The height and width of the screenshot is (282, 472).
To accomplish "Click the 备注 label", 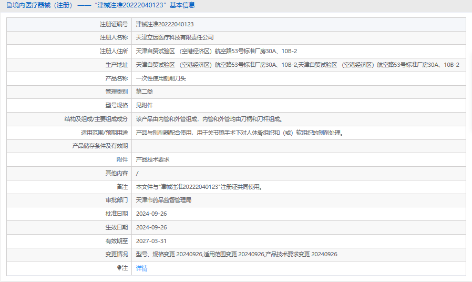I will [122, 187].
